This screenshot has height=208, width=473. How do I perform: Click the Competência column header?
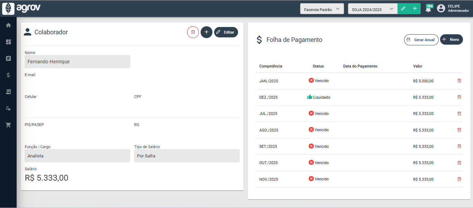[271, 66]
